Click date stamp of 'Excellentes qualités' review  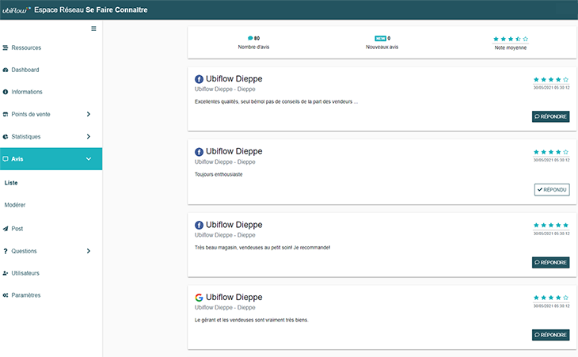(x=551, y=88)
